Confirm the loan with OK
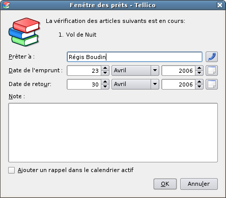The height and width of the screenshot is (198, 226). (165, 184)
